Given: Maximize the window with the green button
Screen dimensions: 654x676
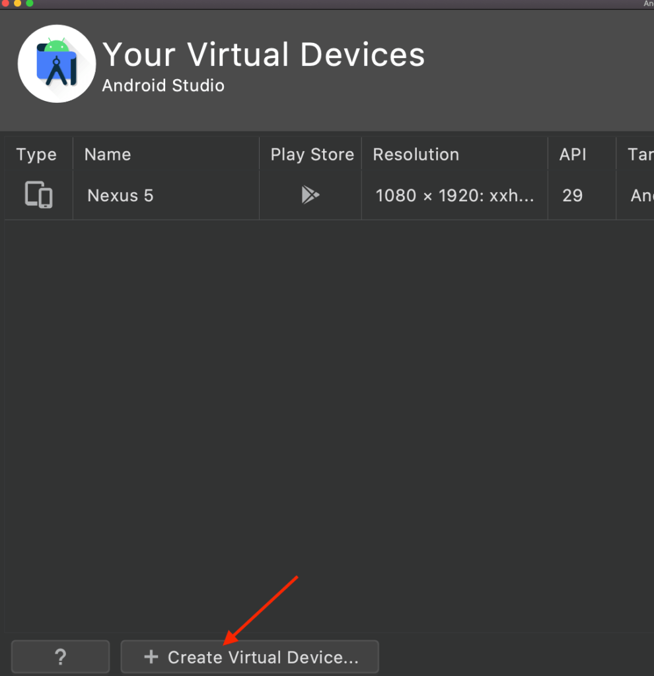Looking at the screenshot, I should tap(29, 3).
